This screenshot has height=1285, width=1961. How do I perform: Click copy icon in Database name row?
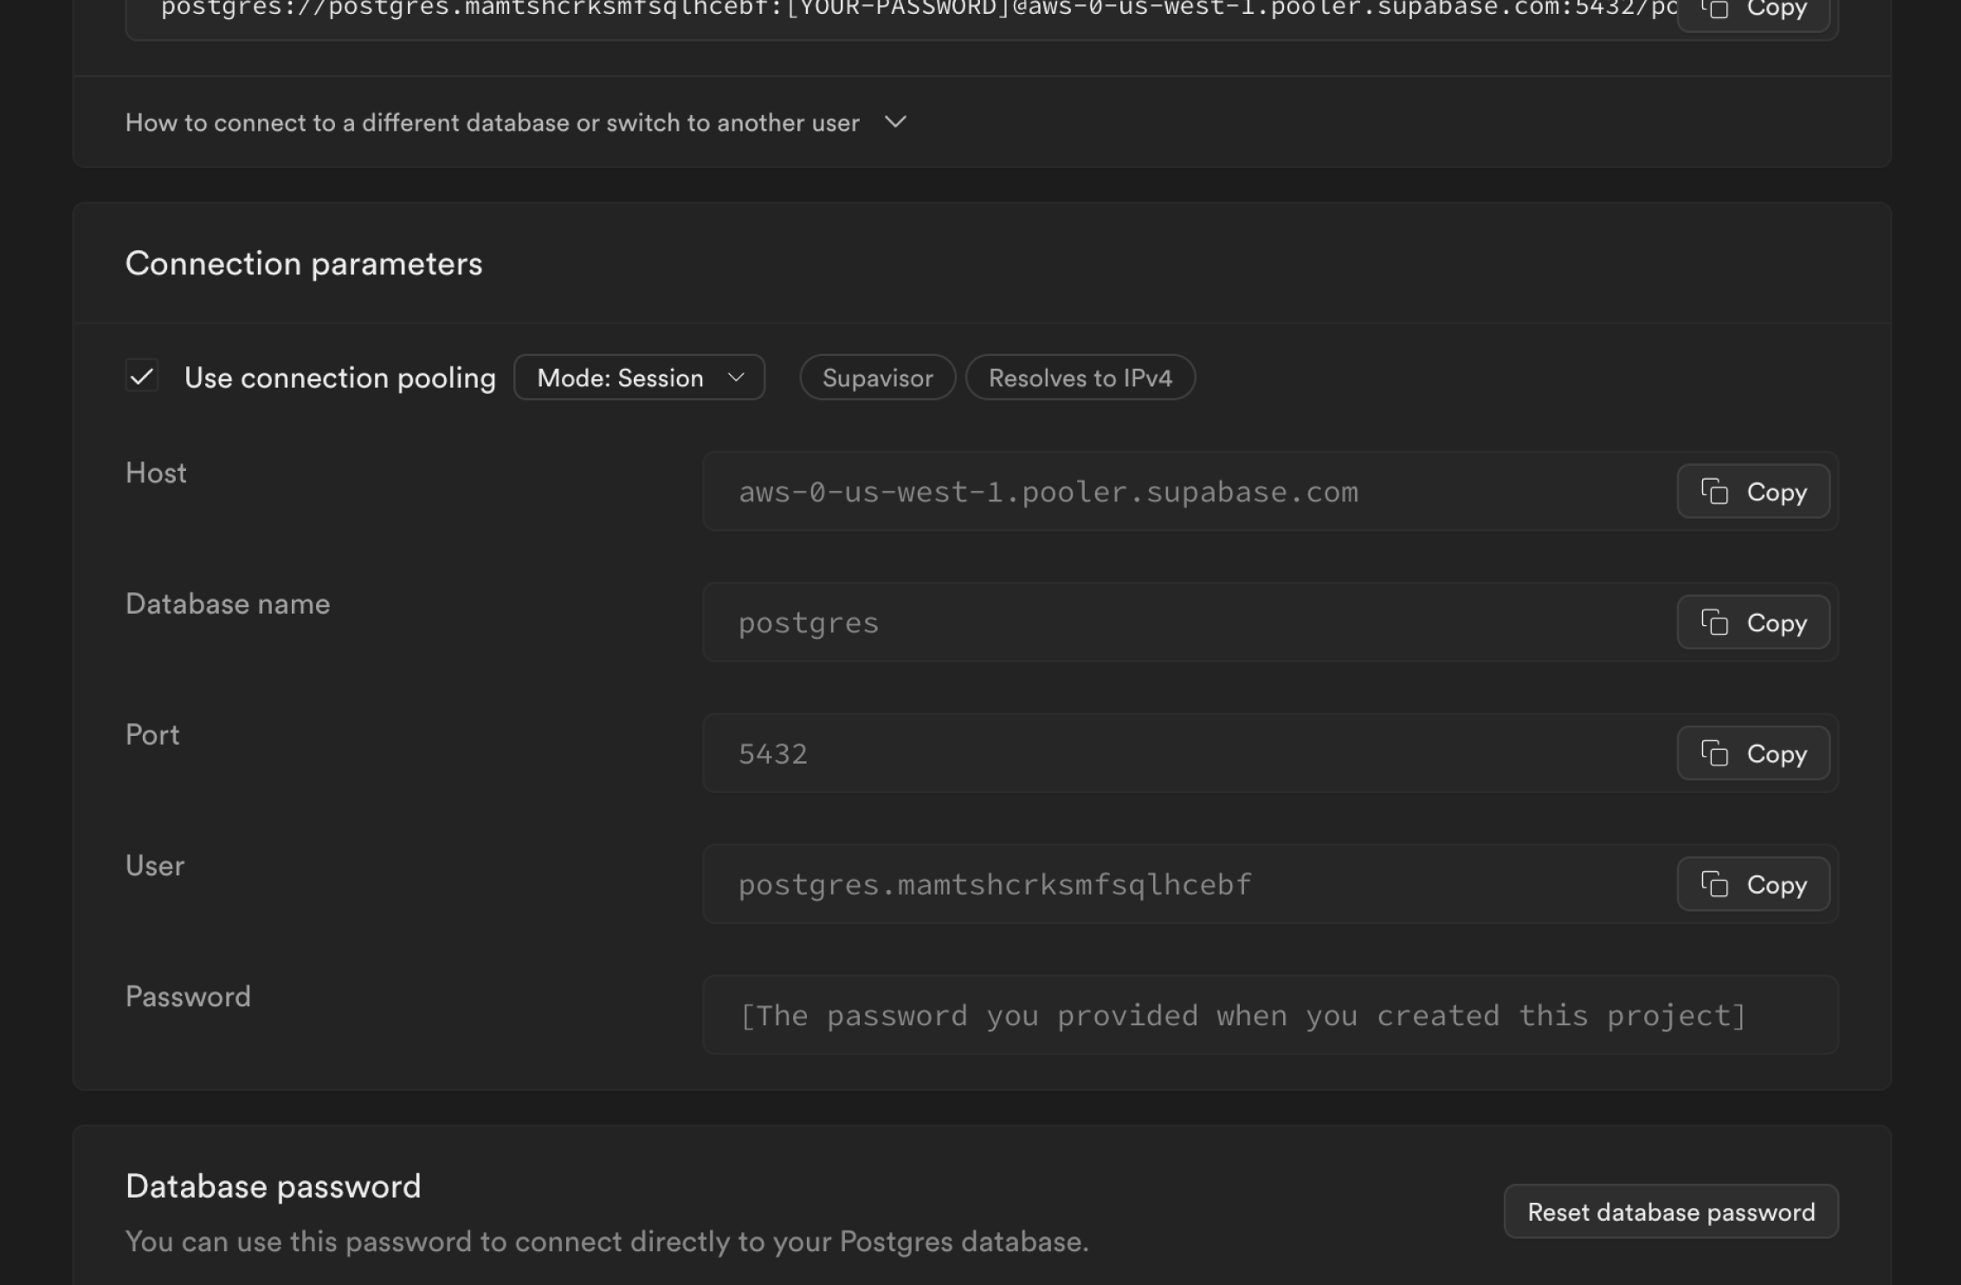click(x=1714, y=623)
